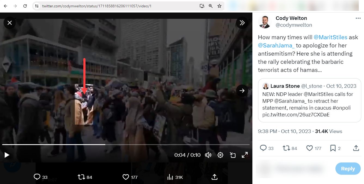This screenshot has width=364, height=184.
Task: Toggle picture-in-picture mode
Action: point(233,155)
